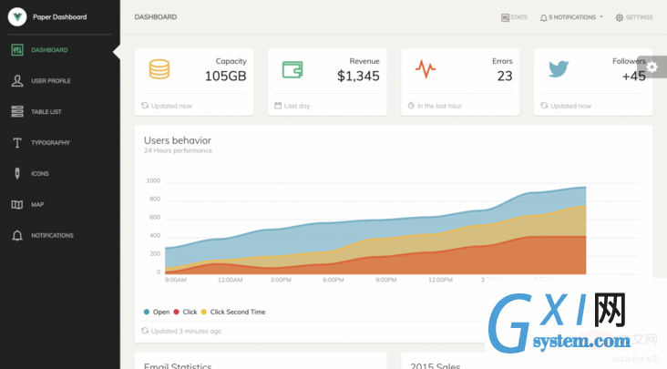Viewport: 667px width, 369px height.
Task: Click the 24 Hours performance subtitle
Action: pyautogui.click(x=178, y=150)
